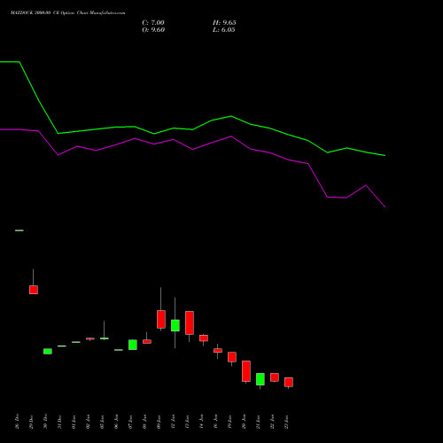Click the '07 Jan' date axis label

tap(130, 422)
